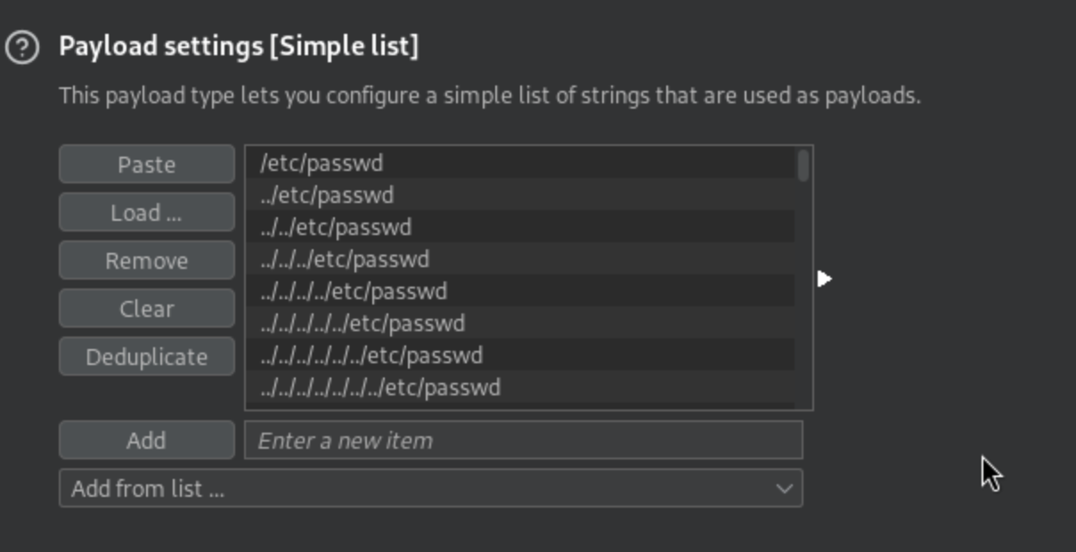Select the payload with one ../ prefix

pyautogui.click(x=327, y=195)
